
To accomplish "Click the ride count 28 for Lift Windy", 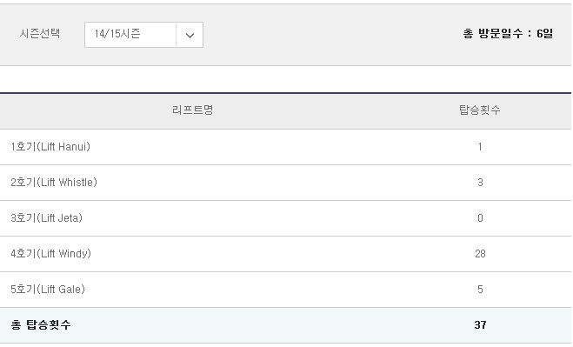I will [x=480, y=254].
